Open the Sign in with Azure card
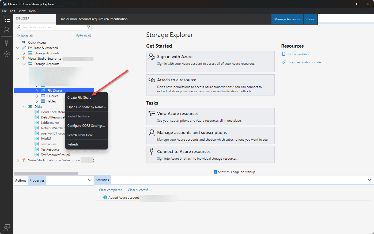The height and width of the screenshot is (234, 374). [x=210, y=62]
